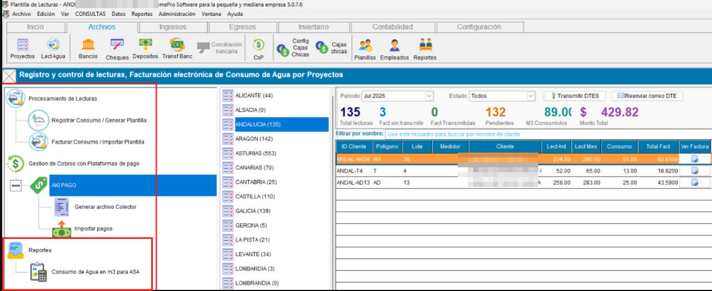This screenshot has width=712, height=291.
Task: View invoice for client ANDAL-T4
Action: coord(695,171)
